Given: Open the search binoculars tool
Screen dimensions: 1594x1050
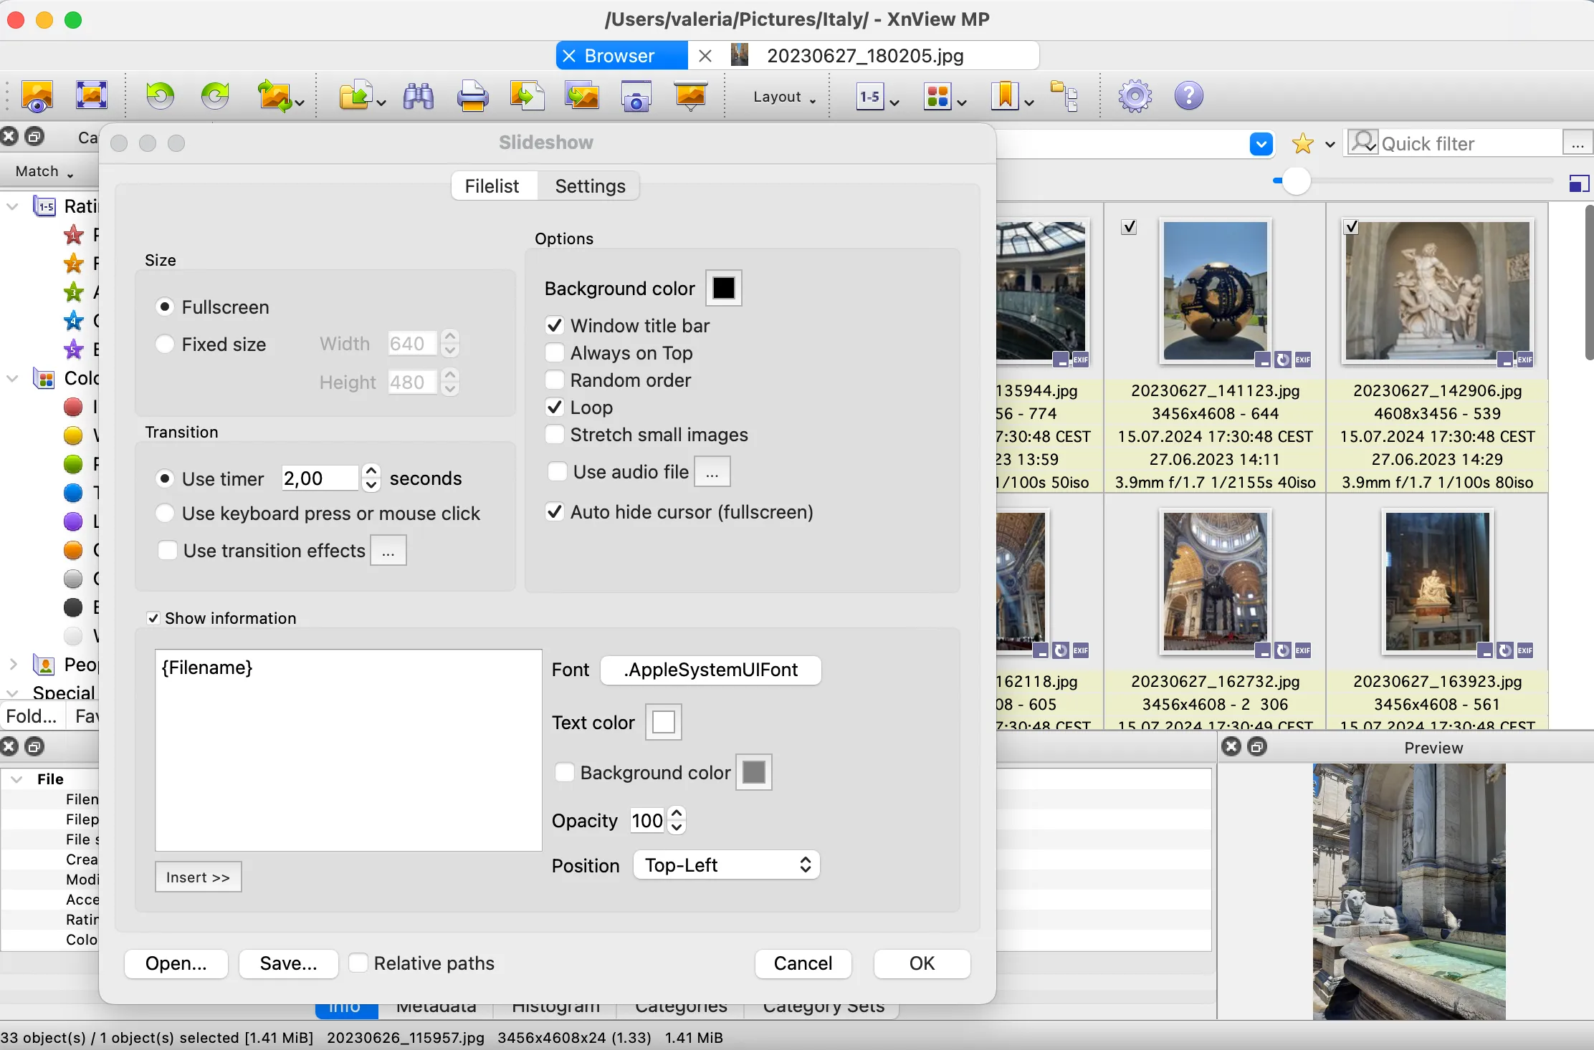Looking at the screenshot, I should click(x=418, y=95).
